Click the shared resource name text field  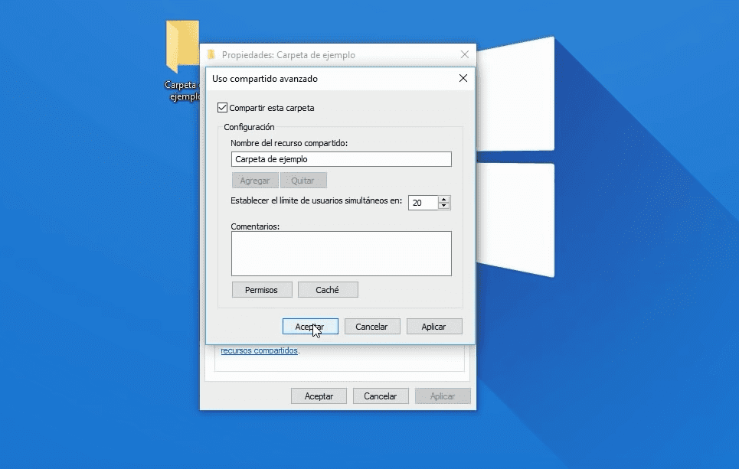[341, 159]
